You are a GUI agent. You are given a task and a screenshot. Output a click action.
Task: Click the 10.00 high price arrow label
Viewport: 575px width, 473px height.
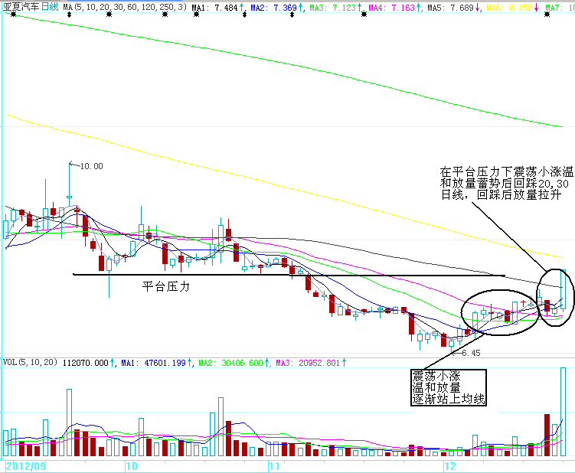pyautogui.click(x=90, y=165)
